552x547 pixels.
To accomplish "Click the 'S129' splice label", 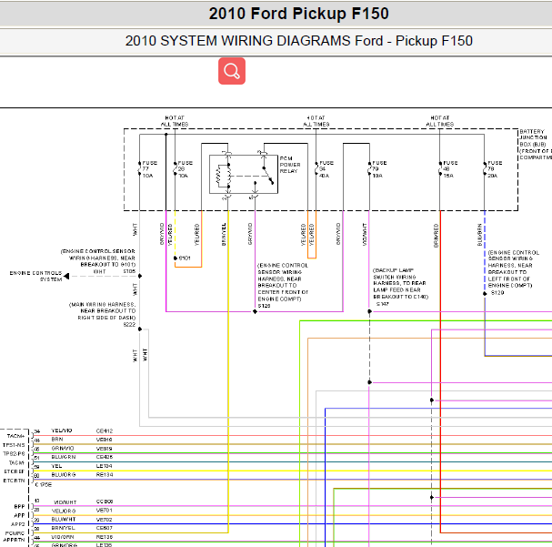I will point(497,293).
